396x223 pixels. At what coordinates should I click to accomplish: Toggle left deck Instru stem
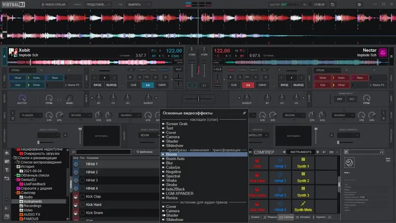tap(36, 78)
